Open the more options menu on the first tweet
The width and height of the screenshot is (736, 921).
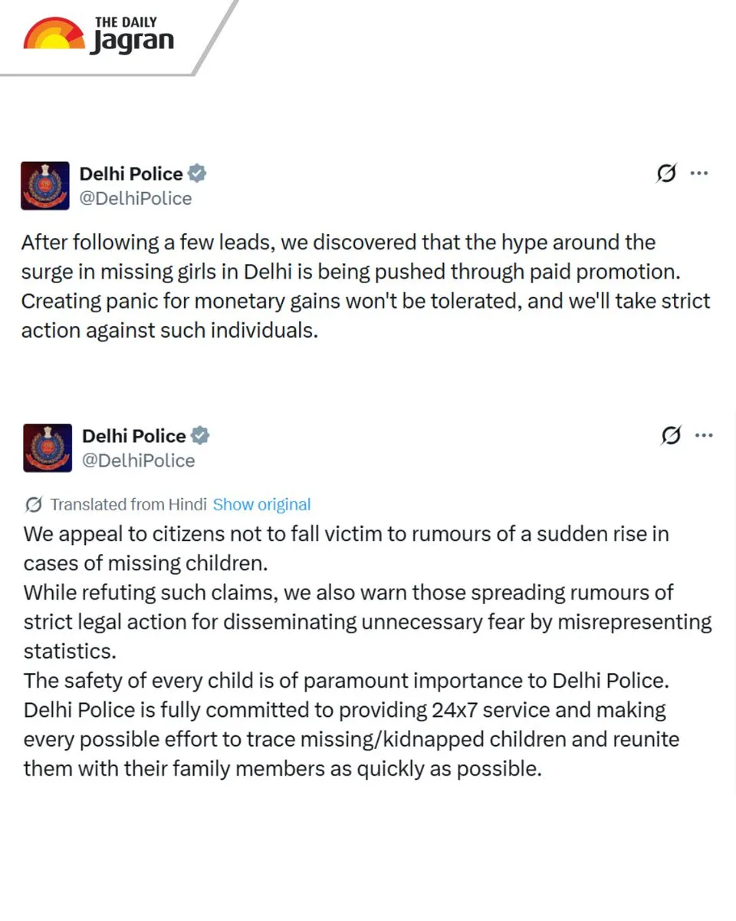(x=699, y=173)
